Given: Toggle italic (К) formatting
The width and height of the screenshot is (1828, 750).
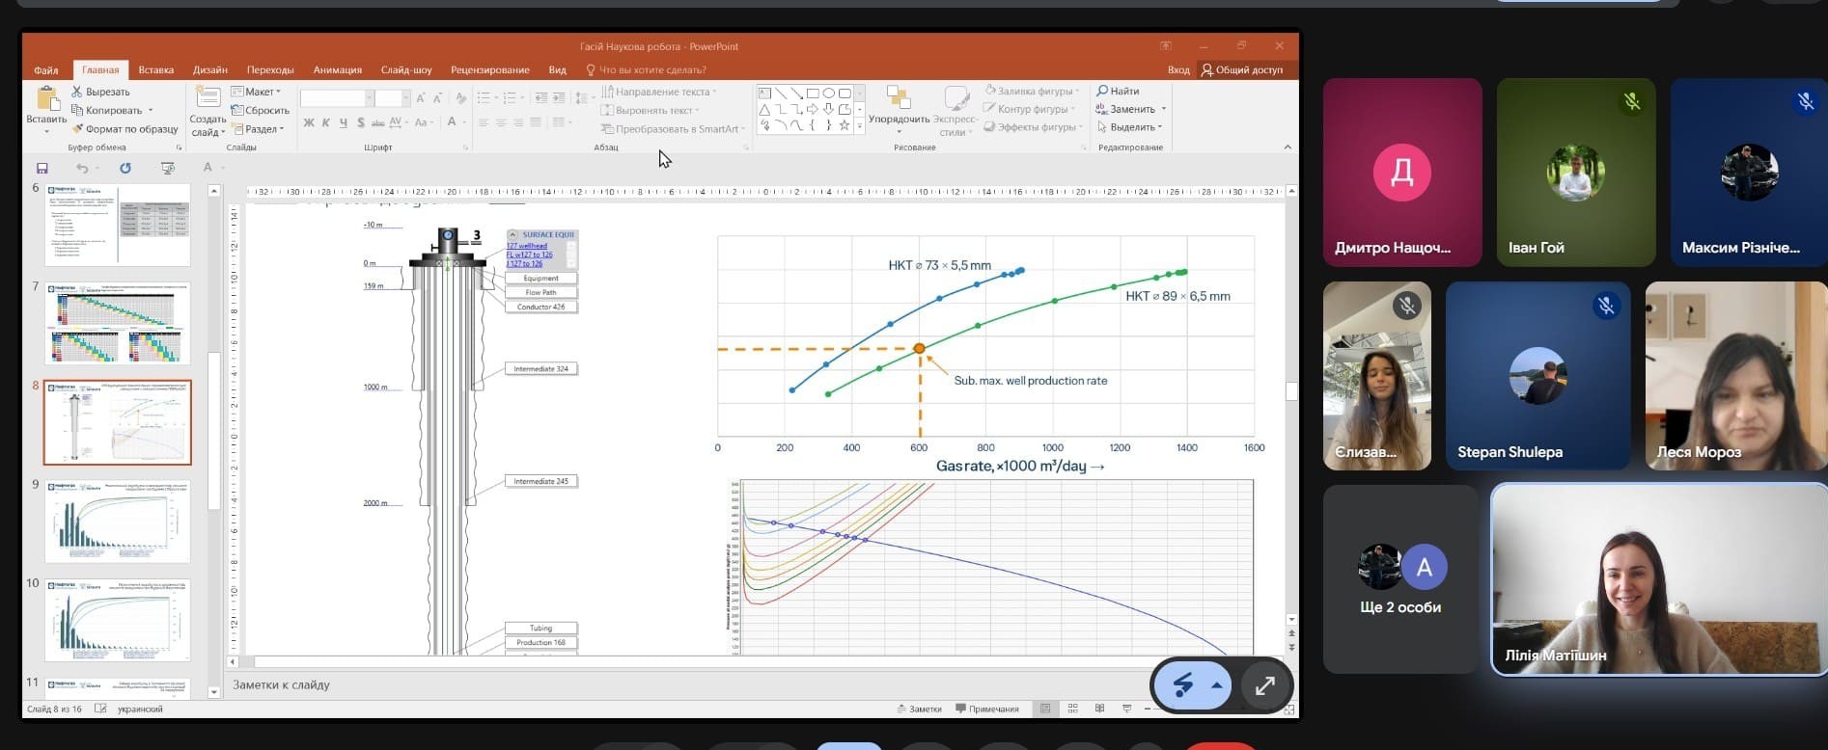Looking at the screenshot, I should pos(326,122).
